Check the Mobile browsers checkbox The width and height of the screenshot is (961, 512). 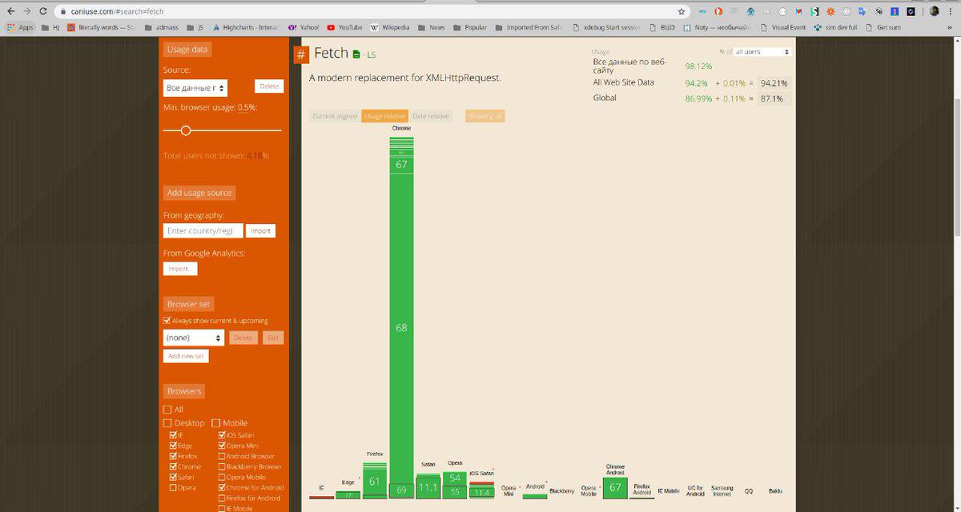216,423
